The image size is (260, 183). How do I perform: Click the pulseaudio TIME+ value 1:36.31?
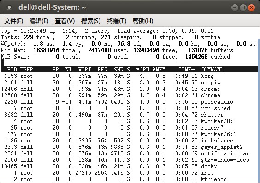point(186,102)
